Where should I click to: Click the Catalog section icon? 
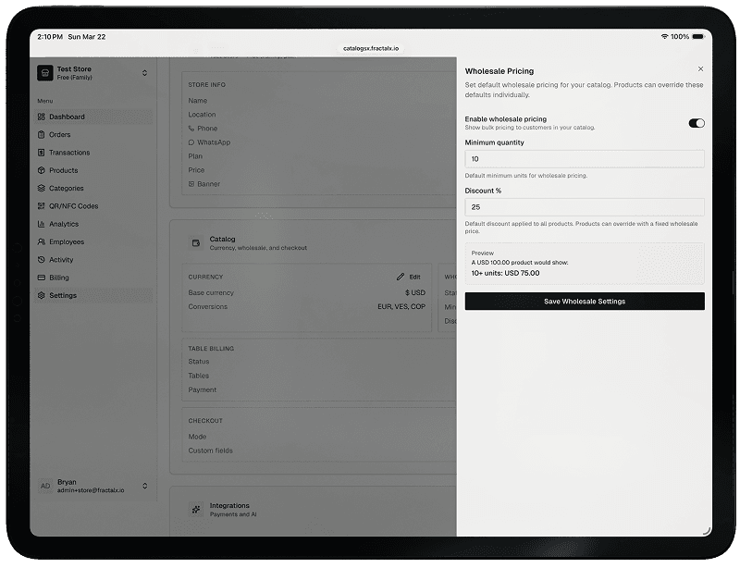pos(196,242)
